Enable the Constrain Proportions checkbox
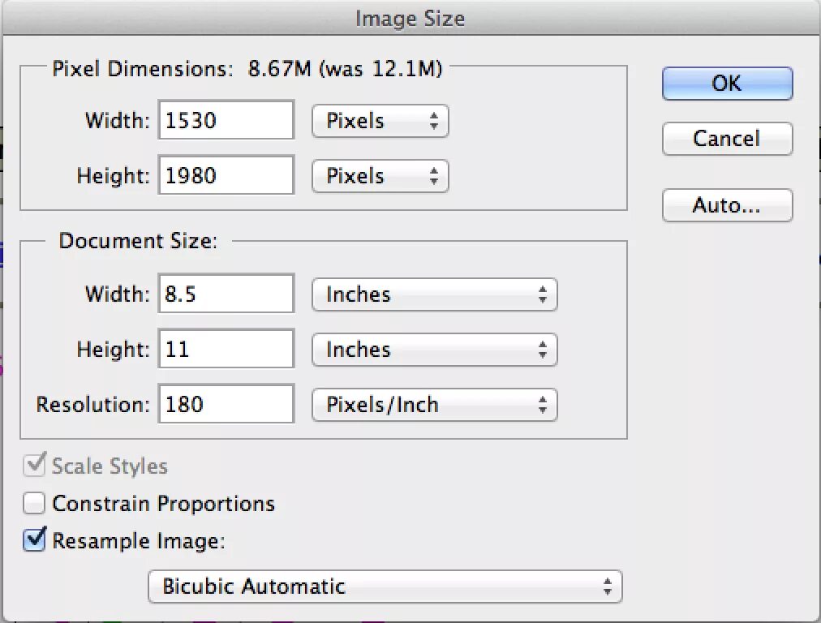 [34, 504]
